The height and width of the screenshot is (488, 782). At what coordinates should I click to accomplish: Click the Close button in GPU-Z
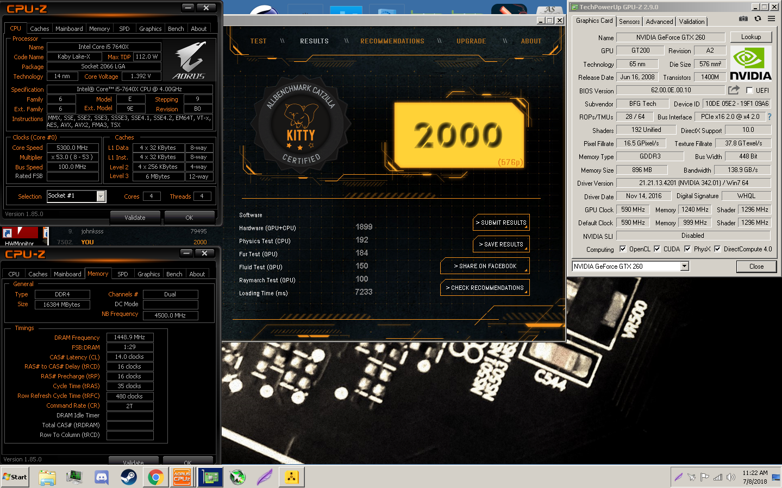pos(756,267)
